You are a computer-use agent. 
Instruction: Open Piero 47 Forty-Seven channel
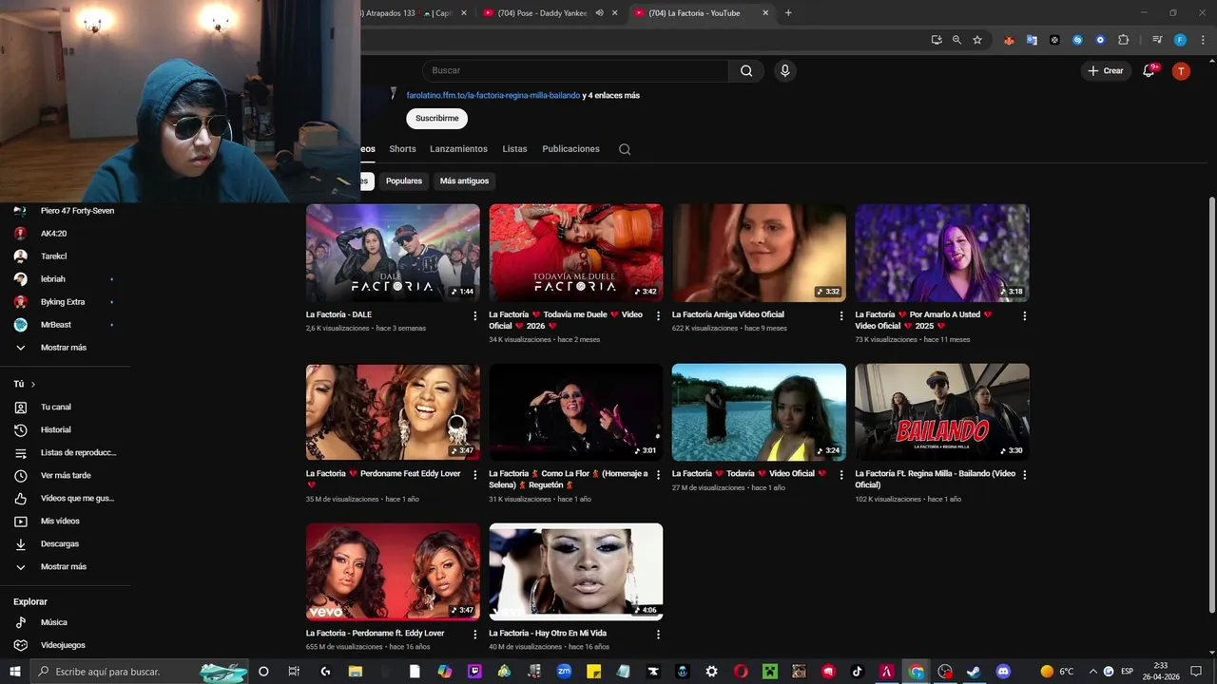click(x=77, y=211)
